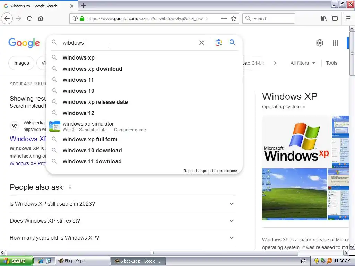Clear the Google search box text
355x266 pixels.
click(202, 43)
